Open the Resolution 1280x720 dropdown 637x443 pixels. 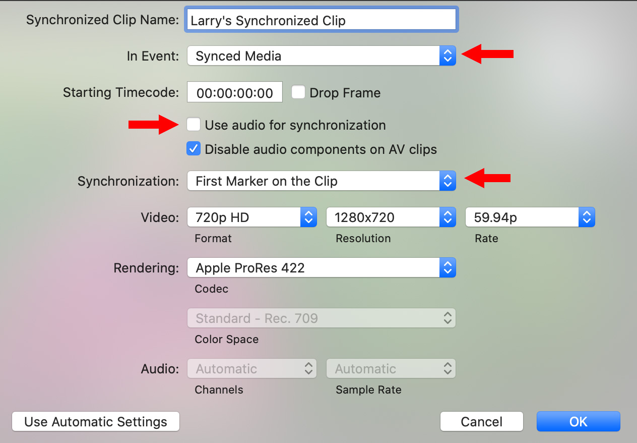coord(391,217)
